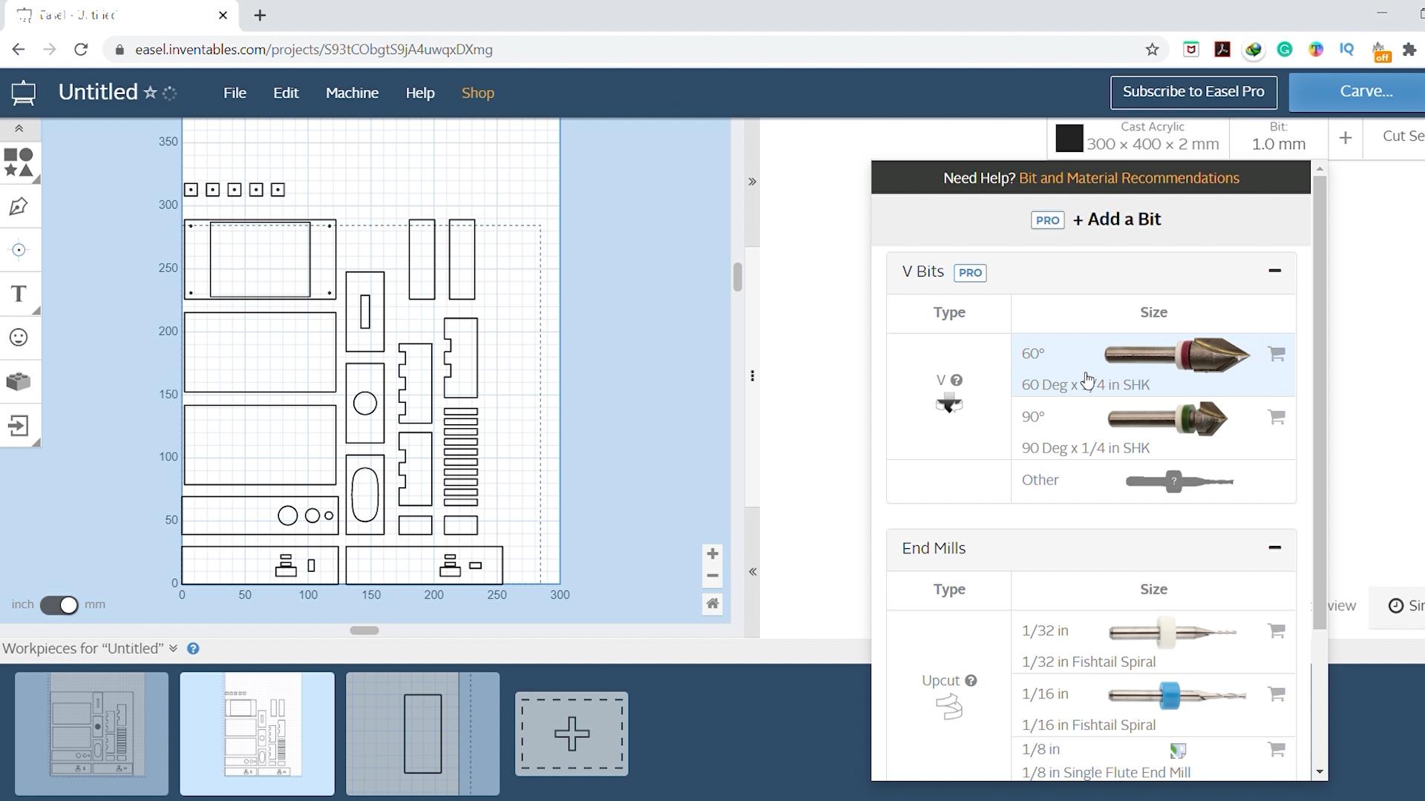Adjust the 1/16 in end mill slider

pyautogui.click(x=1171, y=694)
